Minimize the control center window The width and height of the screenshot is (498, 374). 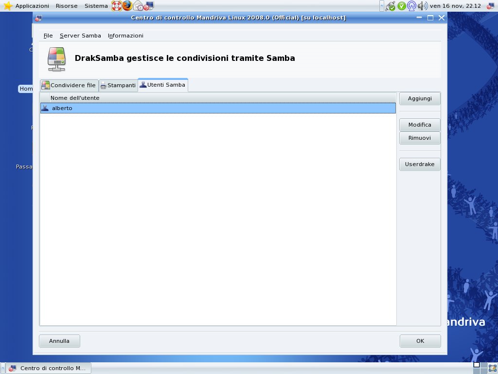click(x=419, y=18)
